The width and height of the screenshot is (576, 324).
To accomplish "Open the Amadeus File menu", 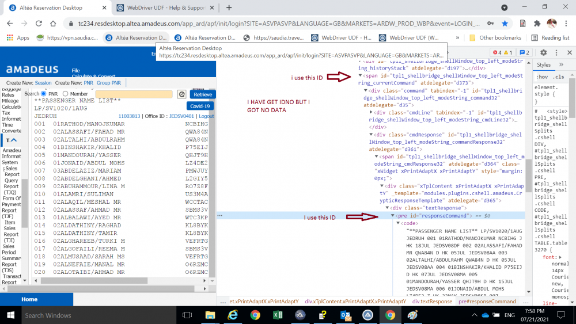I will [75, 70].
